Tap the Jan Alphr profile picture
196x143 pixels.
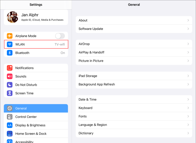[12, 17]
